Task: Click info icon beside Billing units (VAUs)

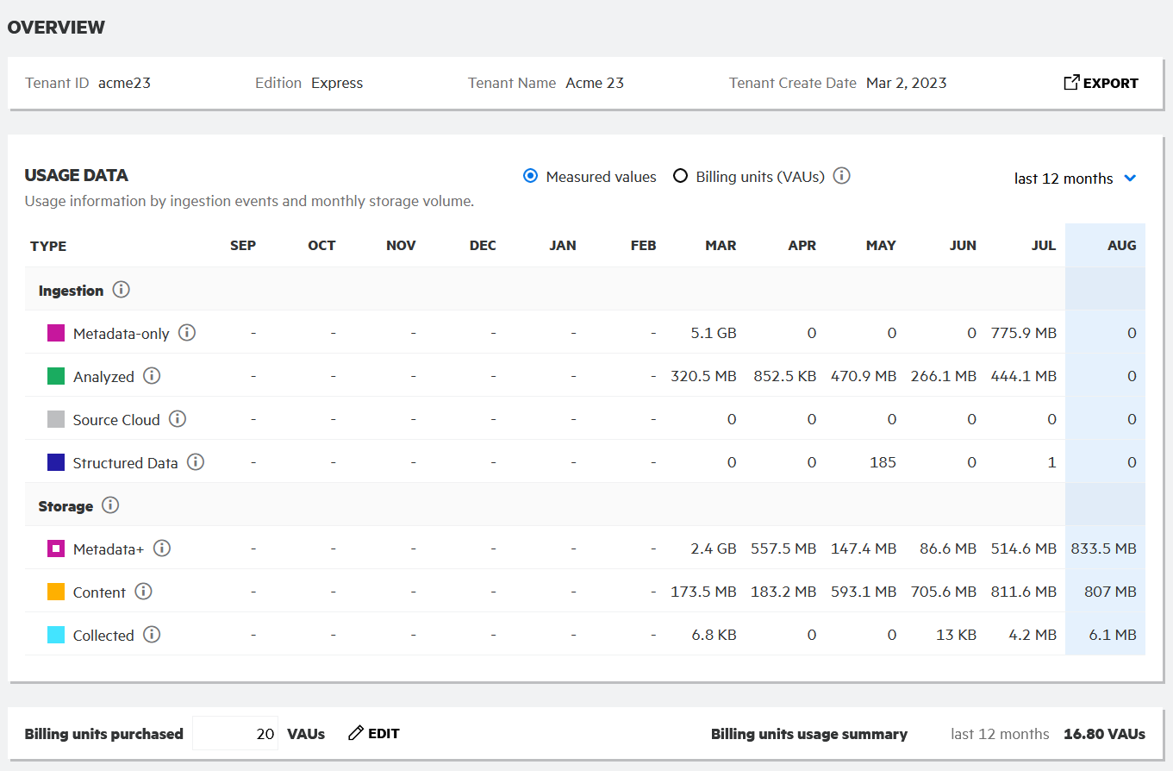Action: [x=842, y=176]
